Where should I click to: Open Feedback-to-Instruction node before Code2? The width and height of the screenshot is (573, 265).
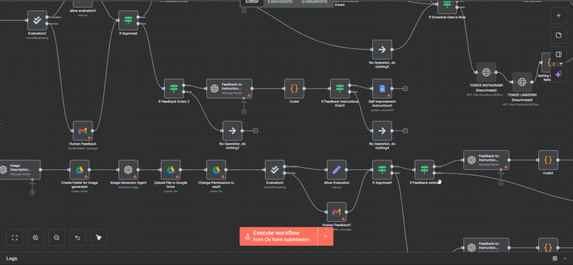pos(486,160)
